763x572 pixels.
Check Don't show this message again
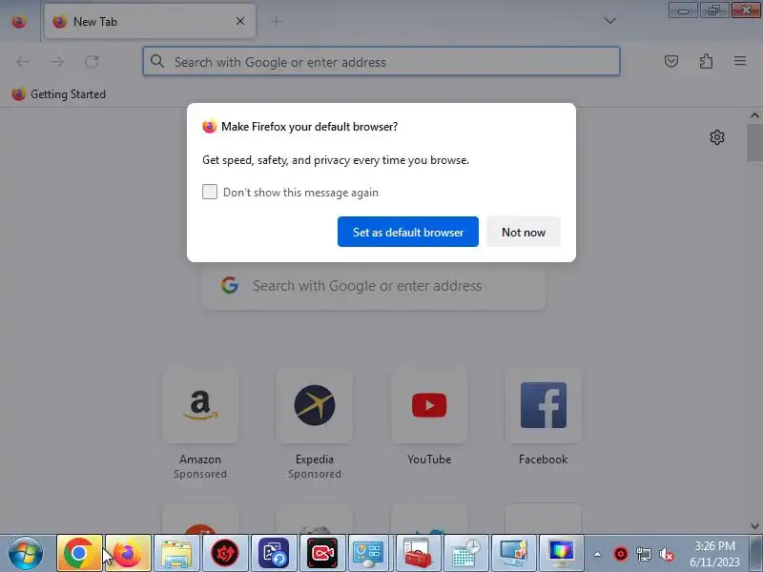pos(210,192)
